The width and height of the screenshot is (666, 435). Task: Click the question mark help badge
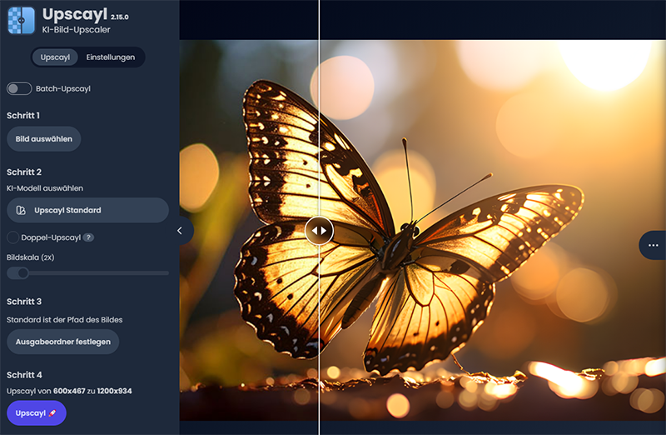88,237
